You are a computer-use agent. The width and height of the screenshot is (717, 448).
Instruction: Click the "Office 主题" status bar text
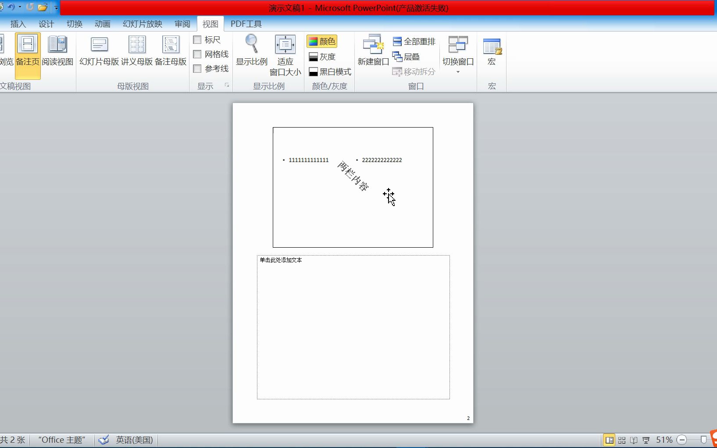[x=62, y=440]
